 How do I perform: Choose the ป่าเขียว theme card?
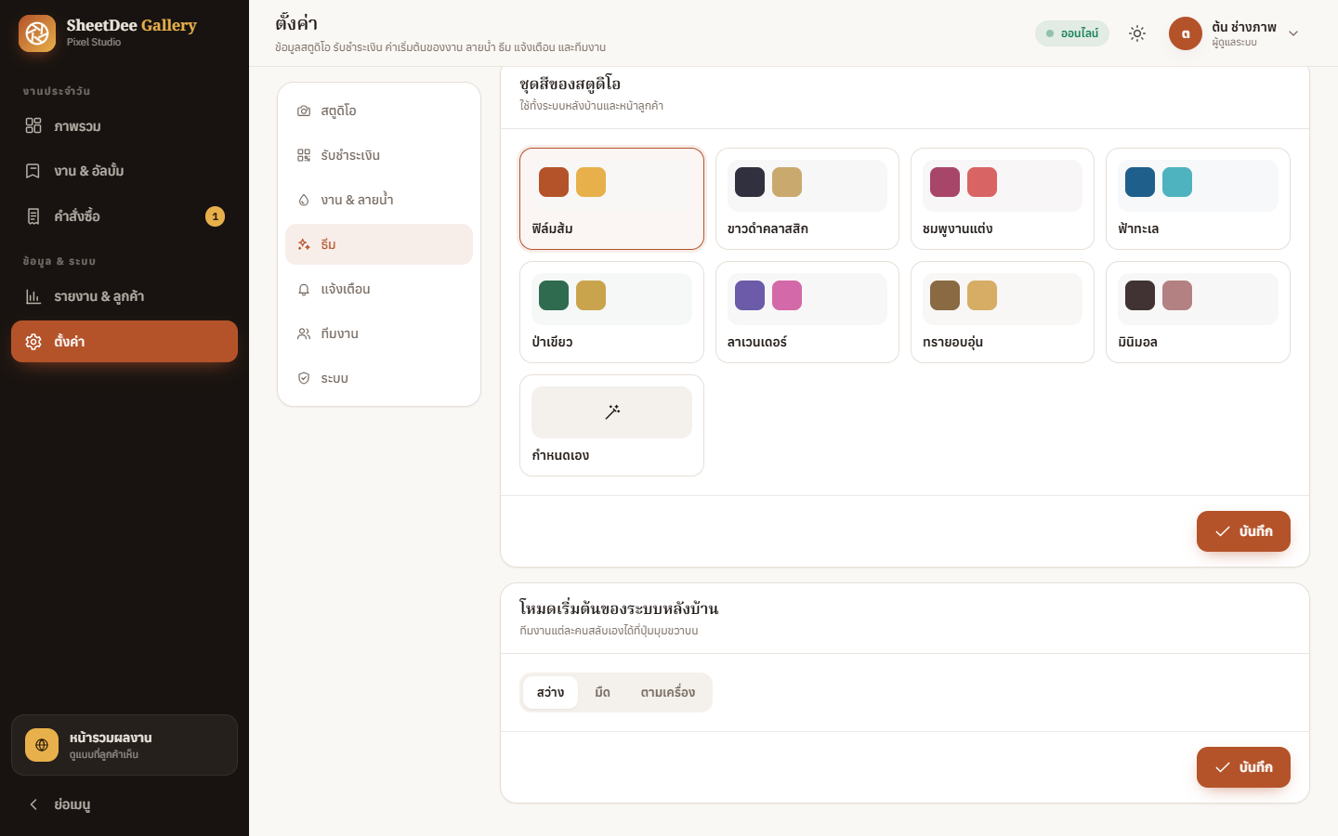(x=611, y=312)
